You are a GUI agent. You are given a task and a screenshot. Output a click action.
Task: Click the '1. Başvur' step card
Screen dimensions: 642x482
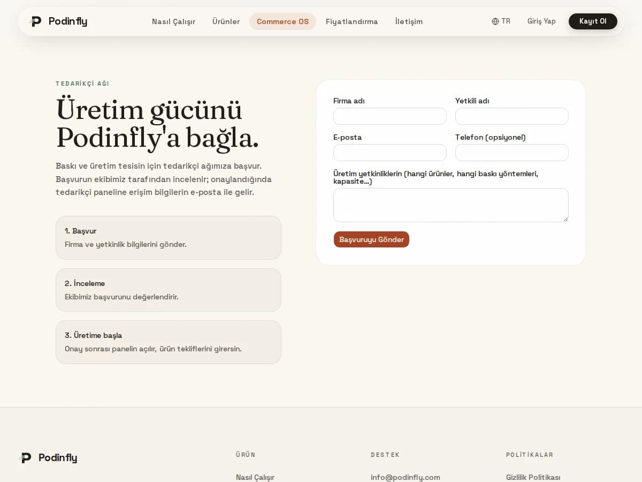(x=169, y=238)
